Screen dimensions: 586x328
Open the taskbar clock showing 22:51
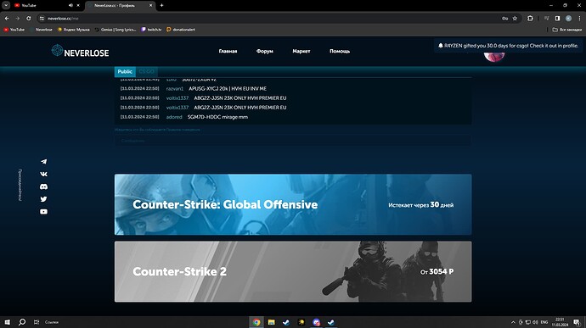click(560, 322)
